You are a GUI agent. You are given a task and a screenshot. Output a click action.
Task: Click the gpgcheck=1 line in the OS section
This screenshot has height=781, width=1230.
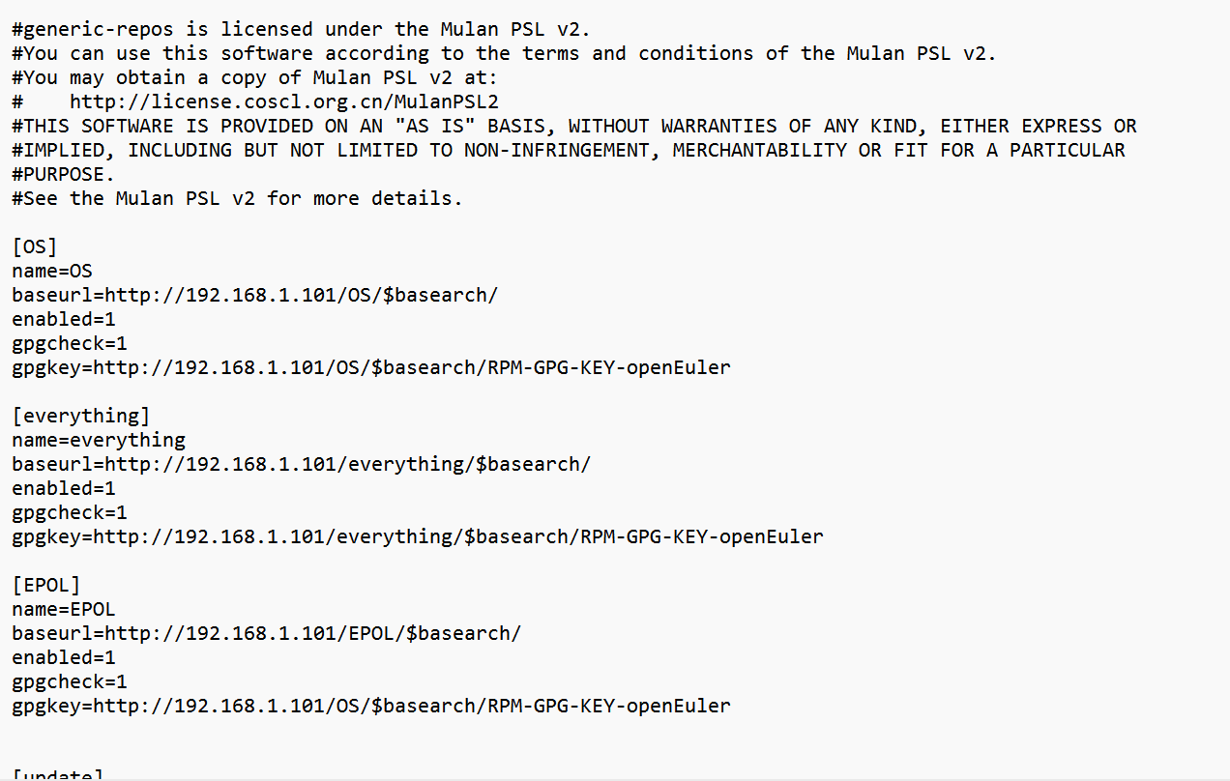pyautogui.click(x=70, y=343)
